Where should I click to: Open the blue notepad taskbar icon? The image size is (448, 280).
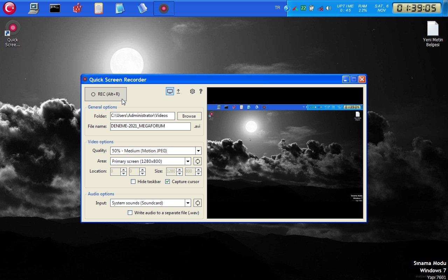click(120, 8)
